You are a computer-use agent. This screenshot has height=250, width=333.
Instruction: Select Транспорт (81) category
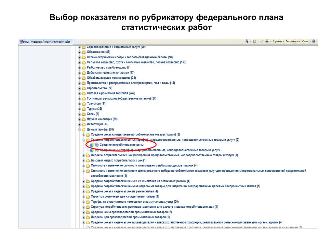pos(97,104)
